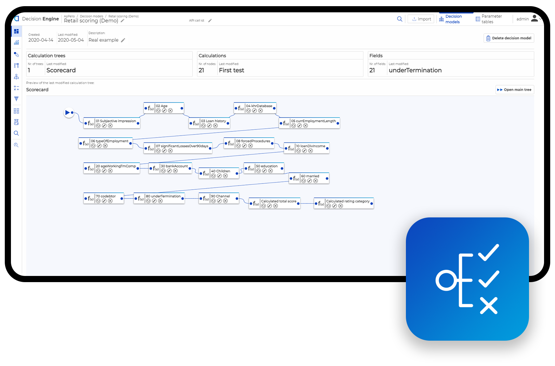The width and height of the screenshot is (555, 366).
Task: Remove the 04 khrDatabase node with X icon
Action: (261, 111)
